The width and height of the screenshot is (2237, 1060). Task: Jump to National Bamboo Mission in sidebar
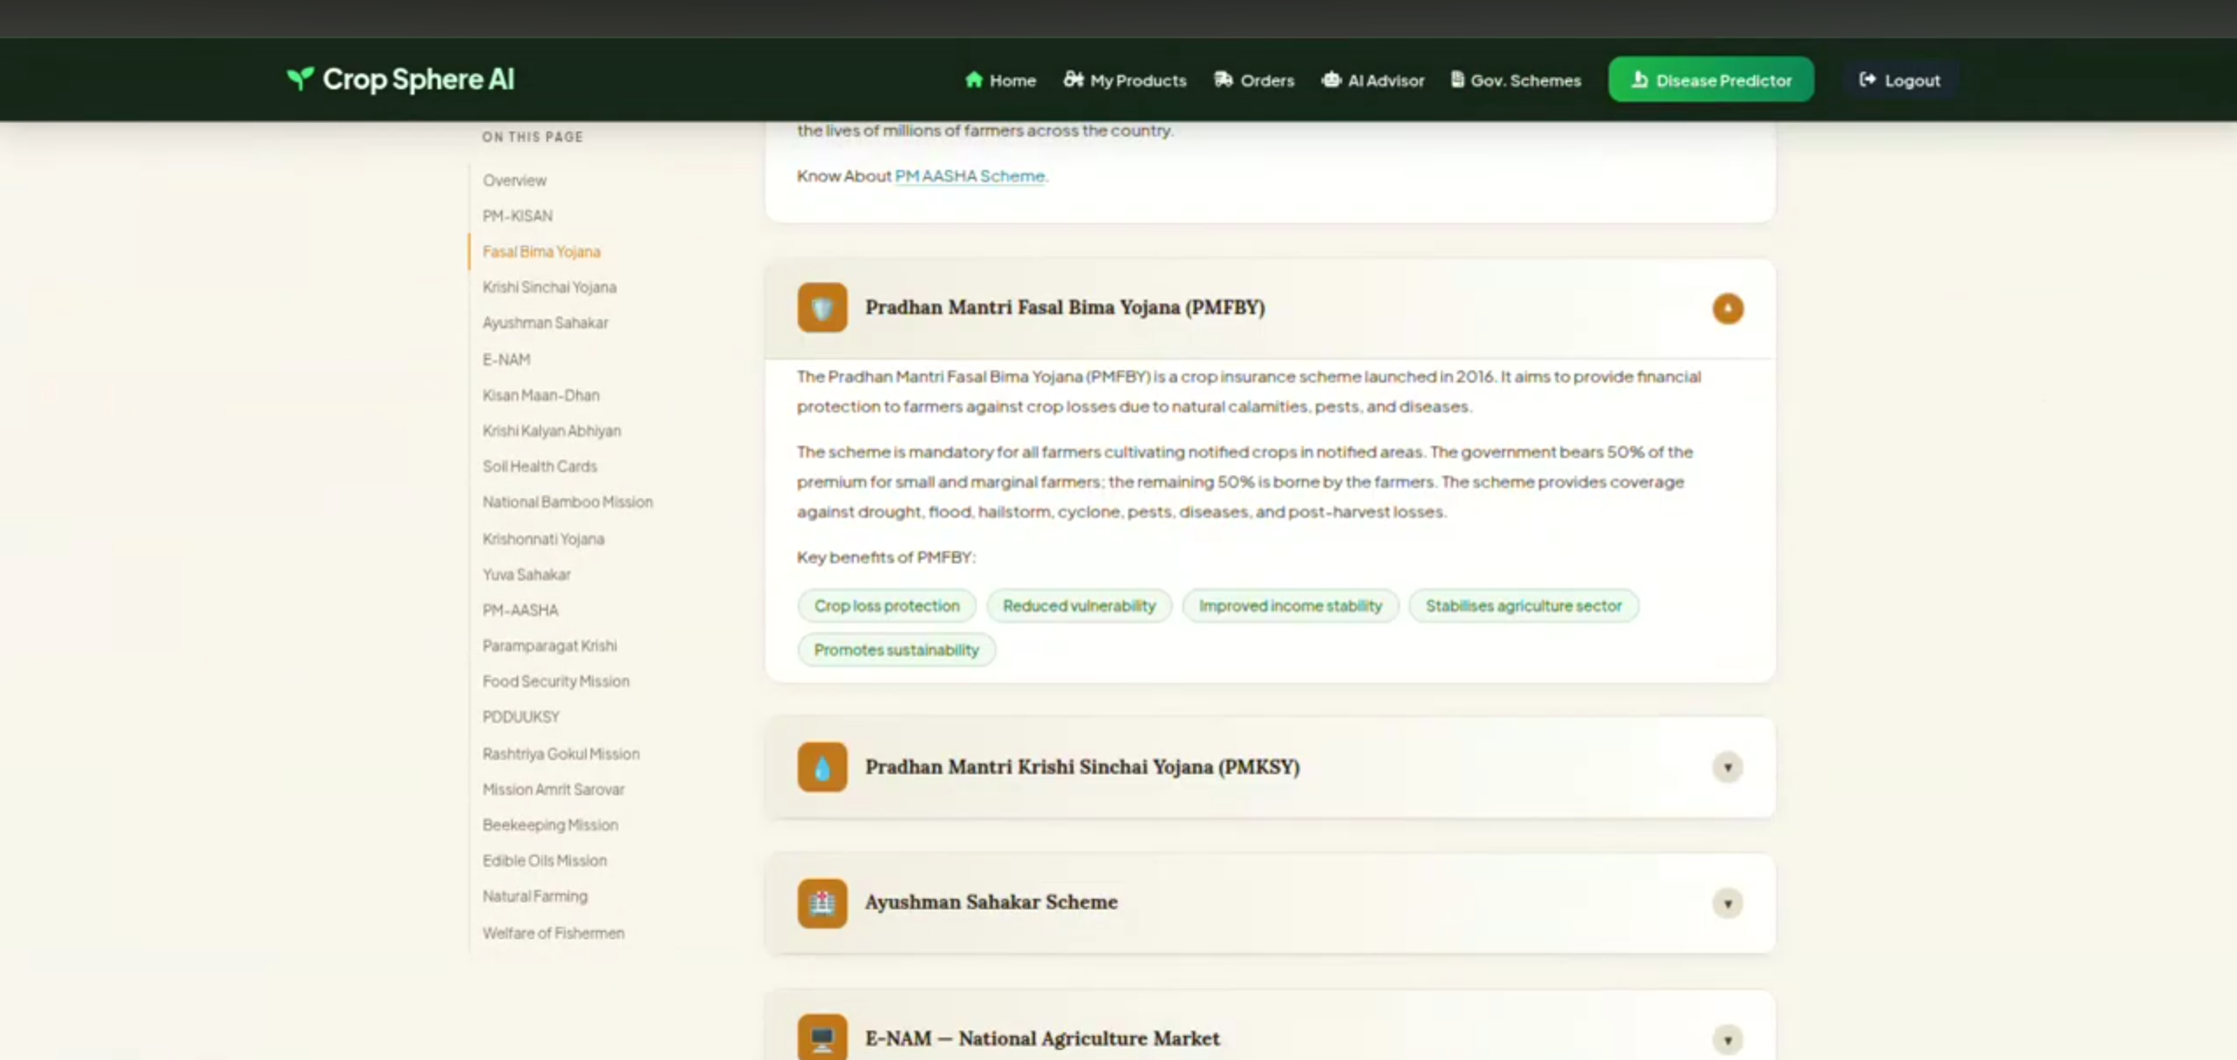pyautogui.click(x=567, y=501)
